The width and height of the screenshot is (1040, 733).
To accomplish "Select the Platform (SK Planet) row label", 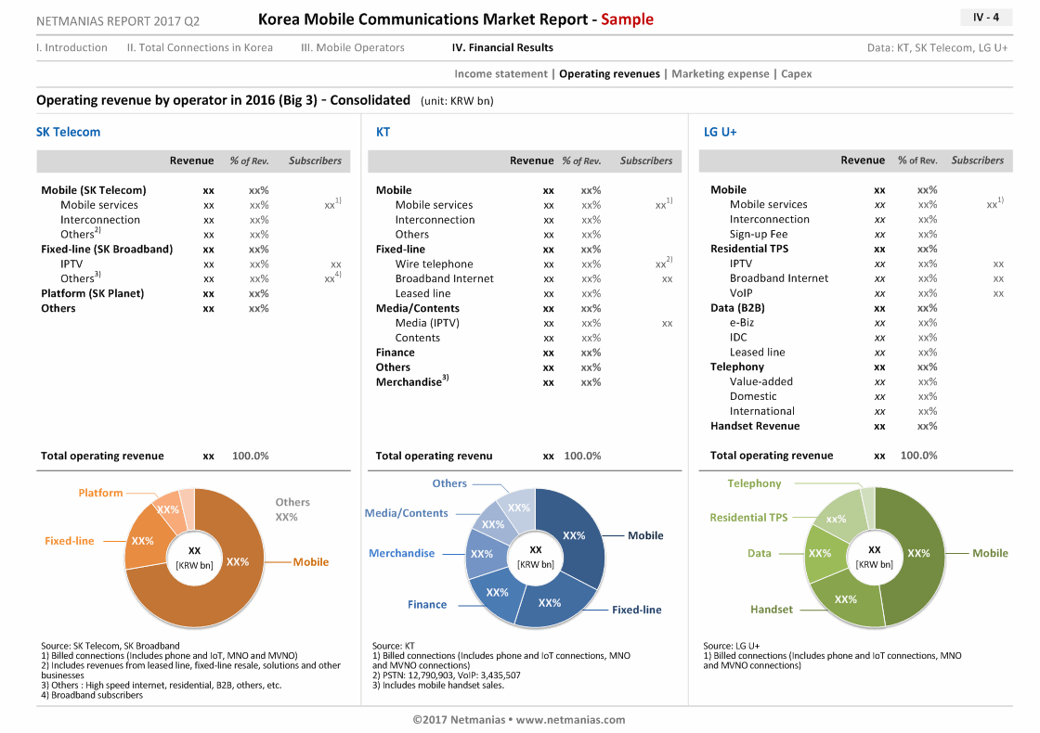I will tap(92, 293).
